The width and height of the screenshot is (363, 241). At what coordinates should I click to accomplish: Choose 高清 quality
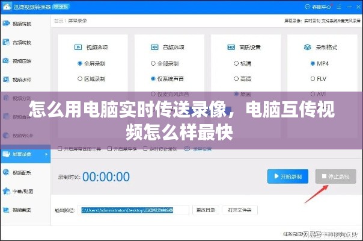(x=242, y=79)
